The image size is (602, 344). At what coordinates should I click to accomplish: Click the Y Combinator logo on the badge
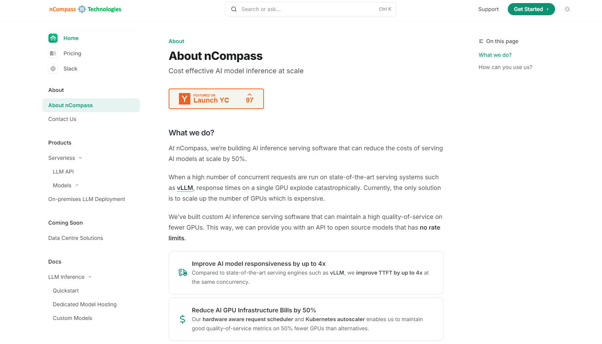pyautogui.click(x=185, y=99)
